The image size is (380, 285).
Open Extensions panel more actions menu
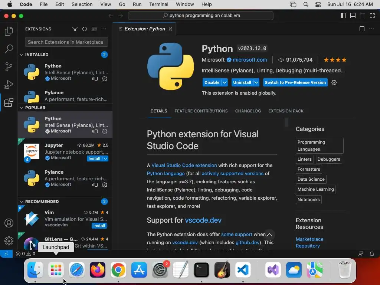[104, 29]
